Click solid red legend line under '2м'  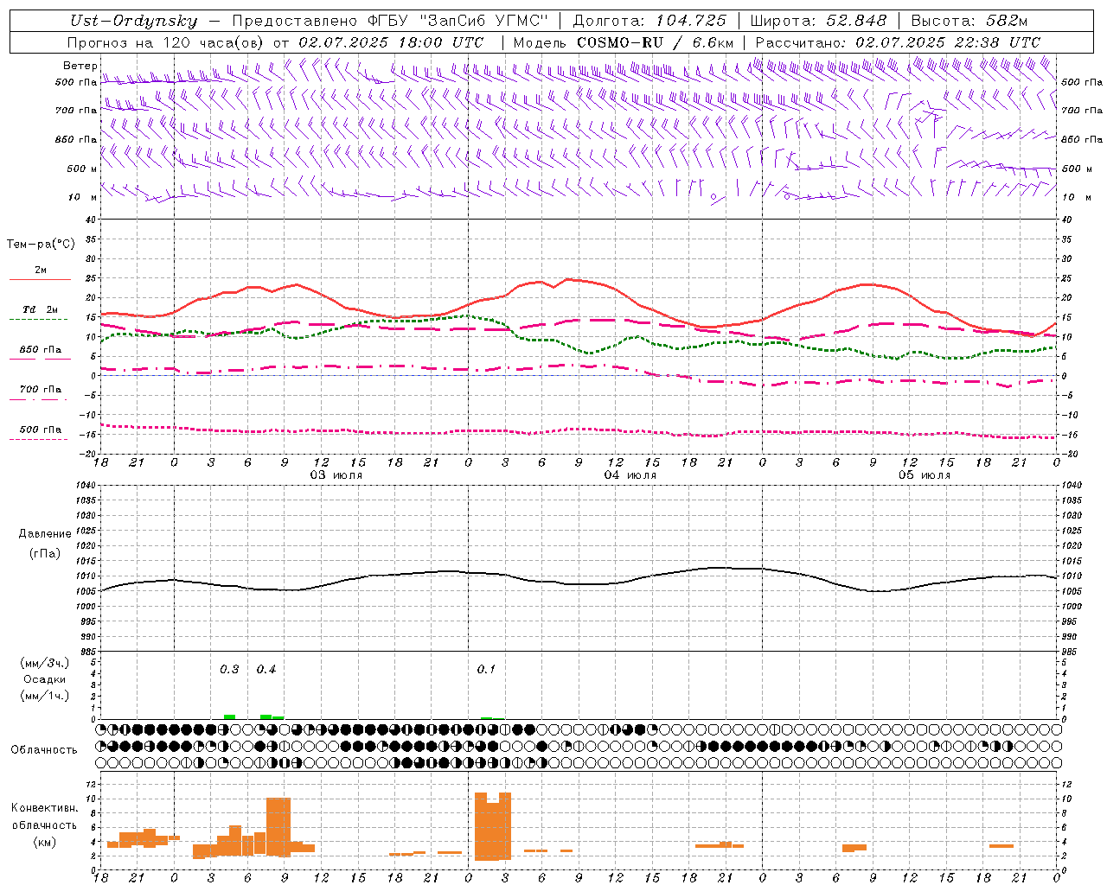40,279
